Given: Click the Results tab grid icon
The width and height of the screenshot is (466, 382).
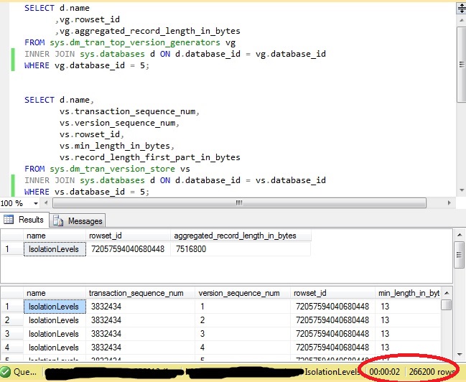Looking at the screenshot, I should (9, 220).
